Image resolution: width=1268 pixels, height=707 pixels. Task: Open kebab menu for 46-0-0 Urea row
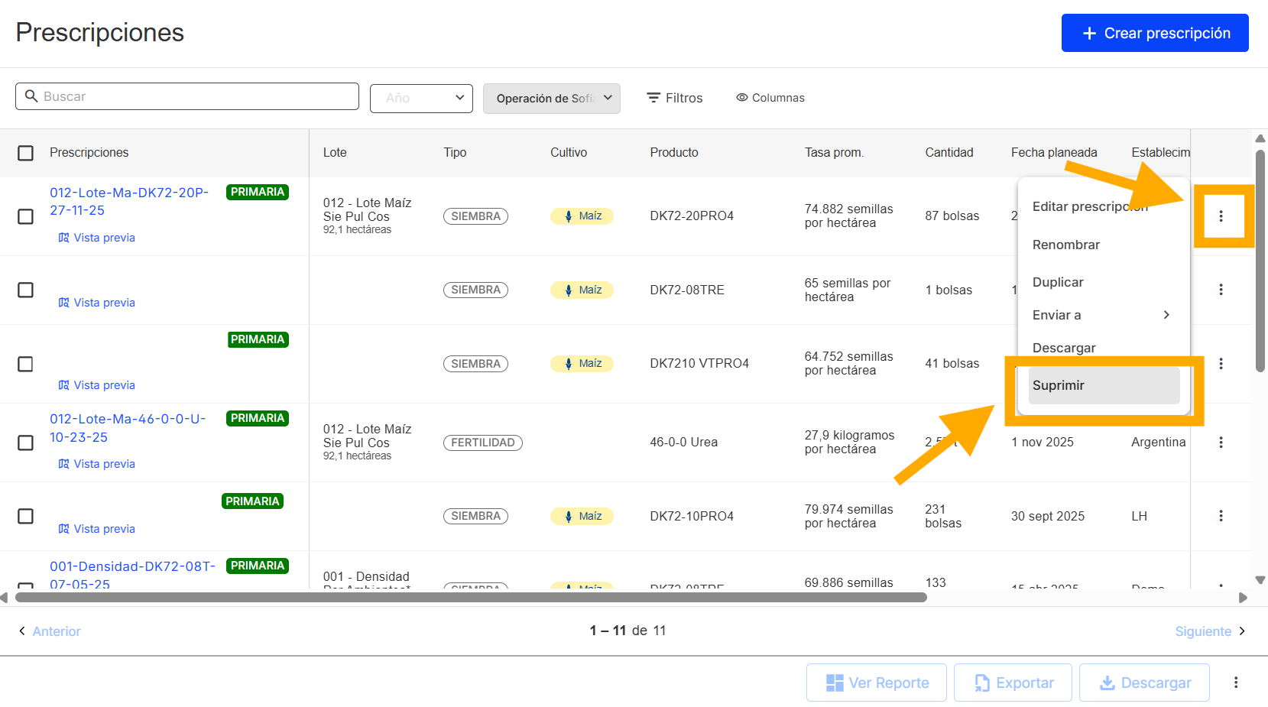coord(1221,443)
